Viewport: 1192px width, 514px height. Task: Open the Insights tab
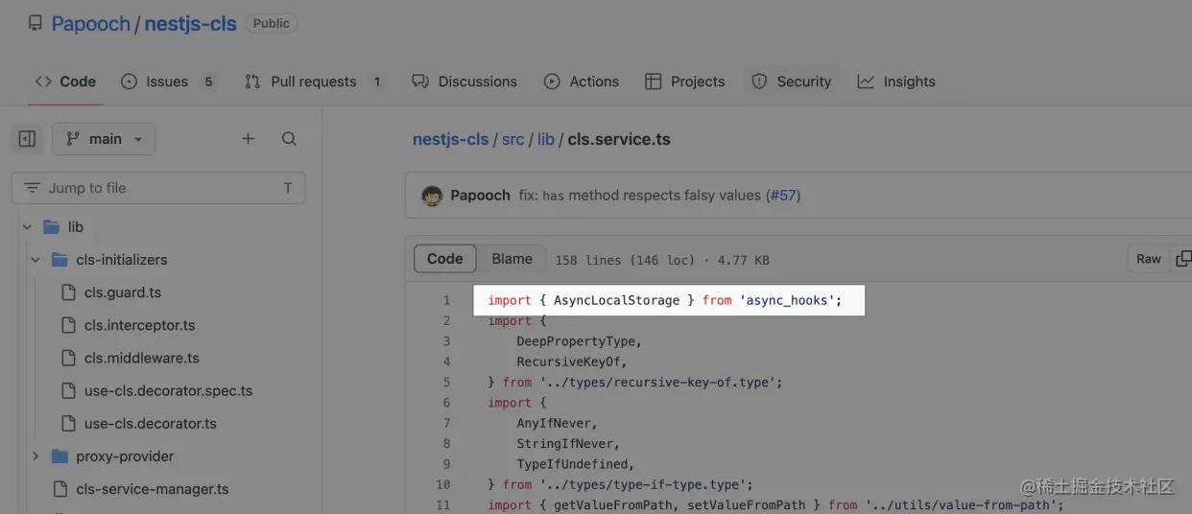tap(896, 82)
